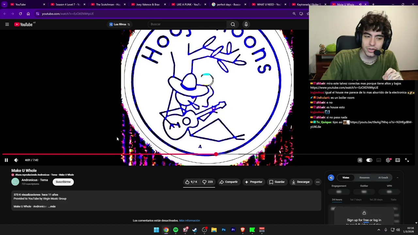
Task: Save video with the Guardar button
Action: coord(277,182)
